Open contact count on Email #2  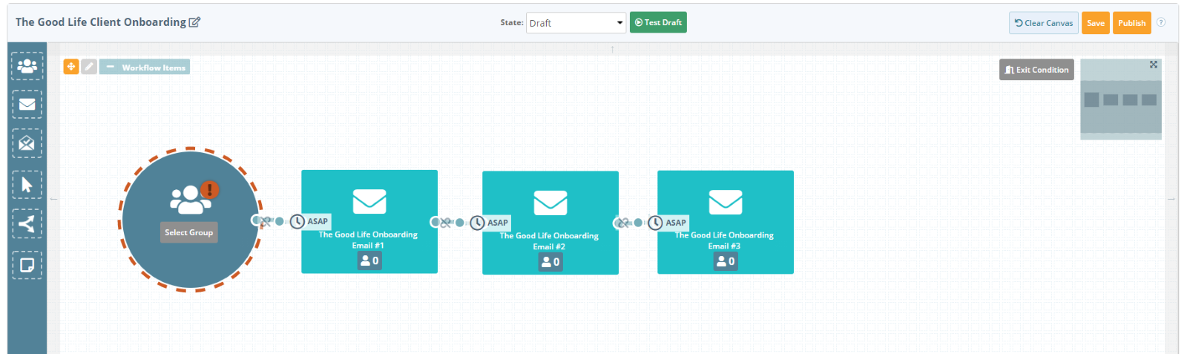tap(550, 262)
